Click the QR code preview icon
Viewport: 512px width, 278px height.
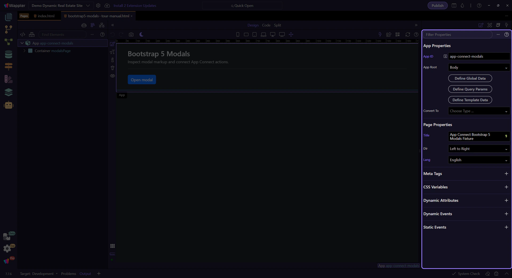click(398, 35)
